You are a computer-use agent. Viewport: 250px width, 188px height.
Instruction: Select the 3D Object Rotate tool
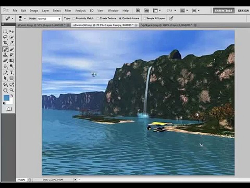click(5, 85)
